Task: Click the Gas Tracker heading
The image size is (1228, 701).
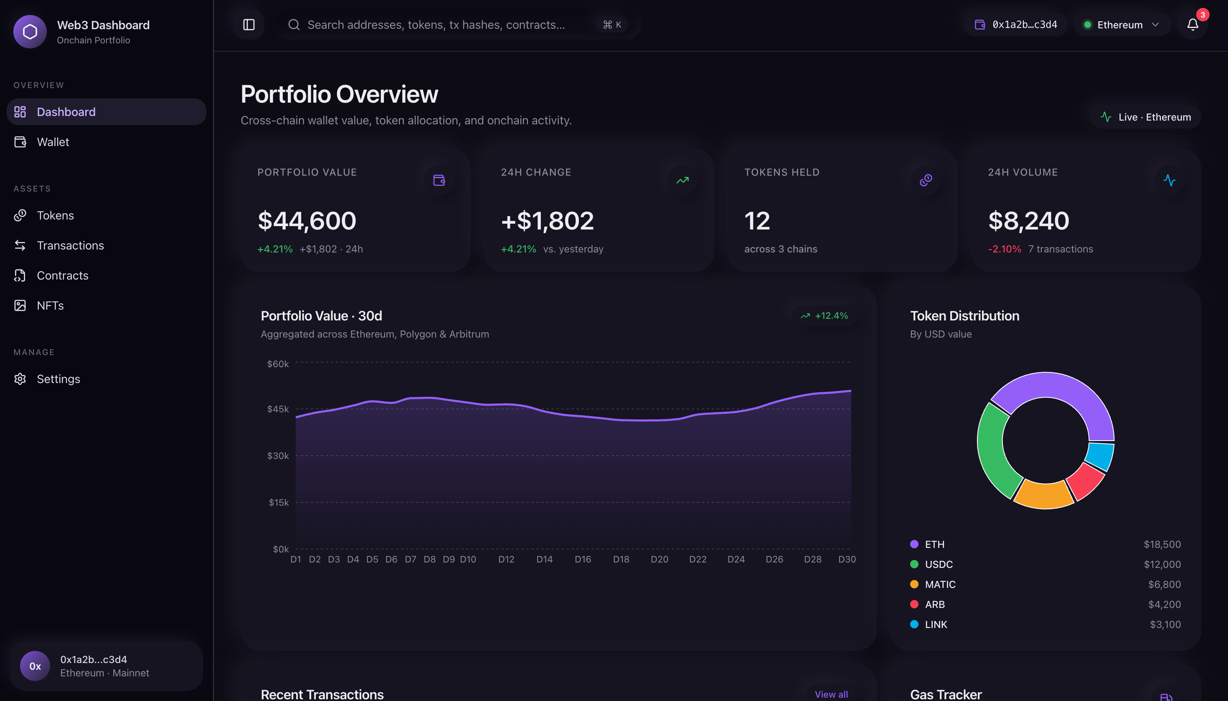Action: [946, 694]
